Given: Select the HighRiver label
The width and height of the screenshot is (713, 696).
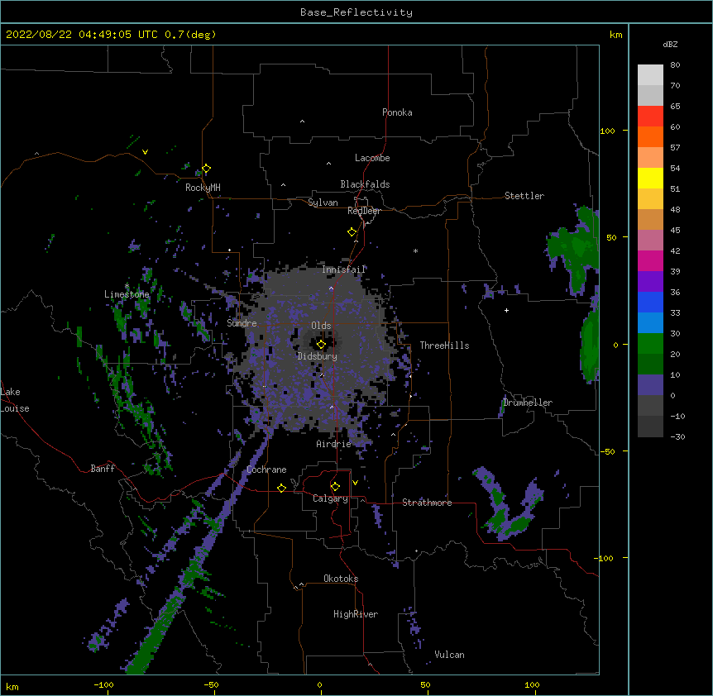Looking at the screenshot, I should point(356,614).
